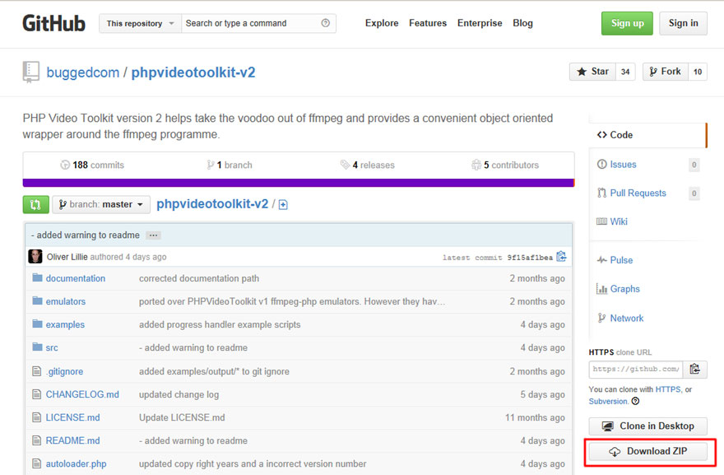
Task: Click the commits clock icon
Action: tap(65, 165)
